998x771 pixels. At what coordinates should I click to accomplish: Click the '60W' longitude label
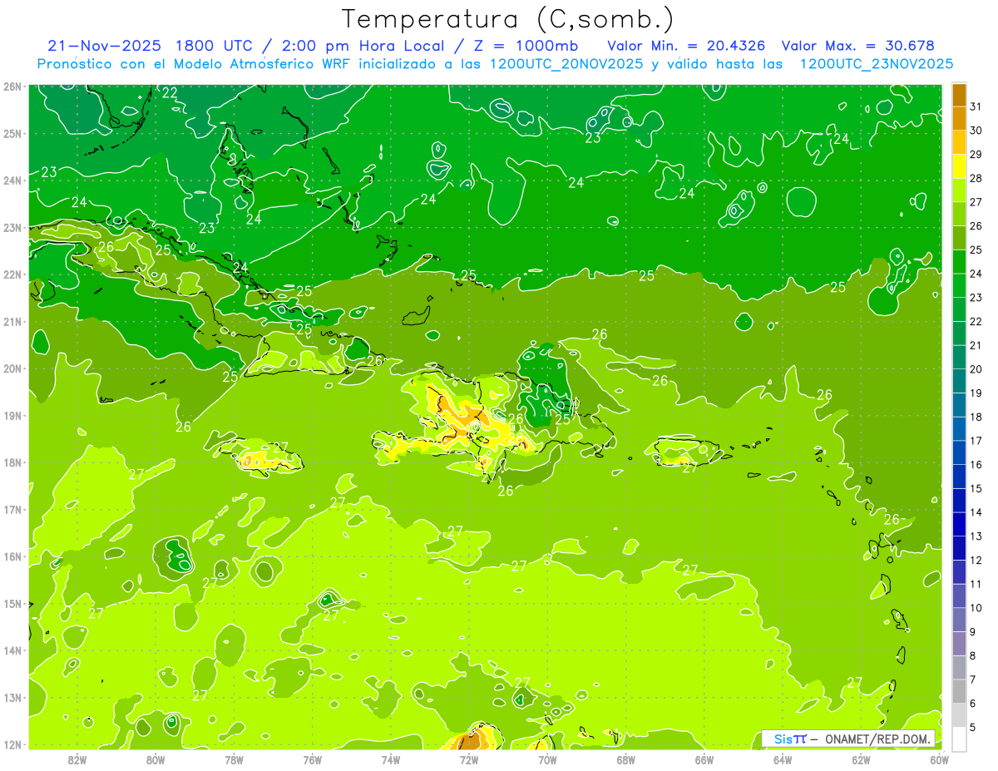pos(939,759)
